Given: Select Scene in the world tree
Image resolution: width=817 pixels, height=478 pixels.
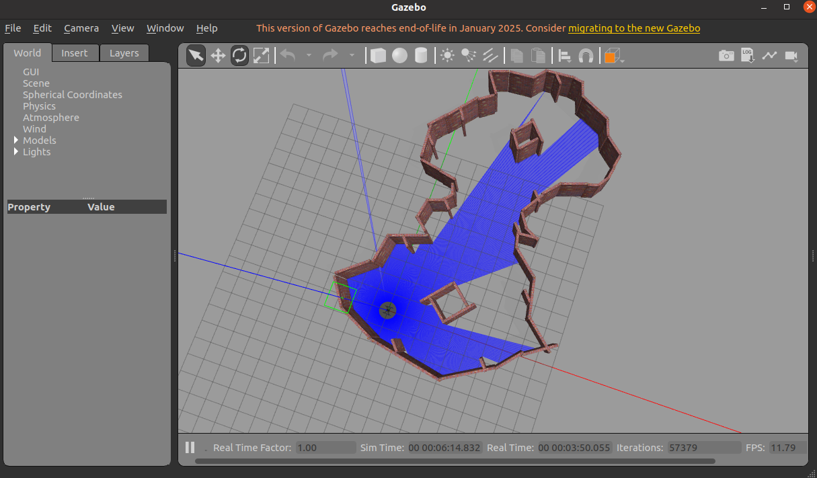Looking at the screenshot, I should tap(36, 83).
